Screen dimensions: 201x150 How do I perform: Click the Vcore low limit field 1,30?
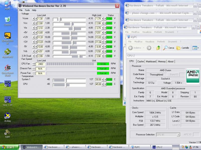pos(40,18)
